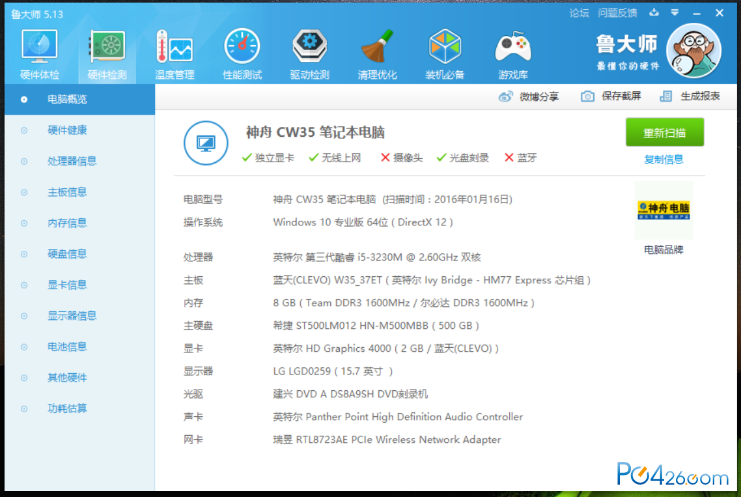Click the camera icon for 保存截屏
Screen dimensions: 741x497
tap(587, 96)
